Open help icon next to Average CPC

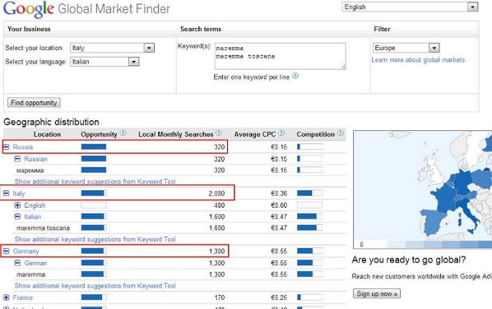point(281,133)
